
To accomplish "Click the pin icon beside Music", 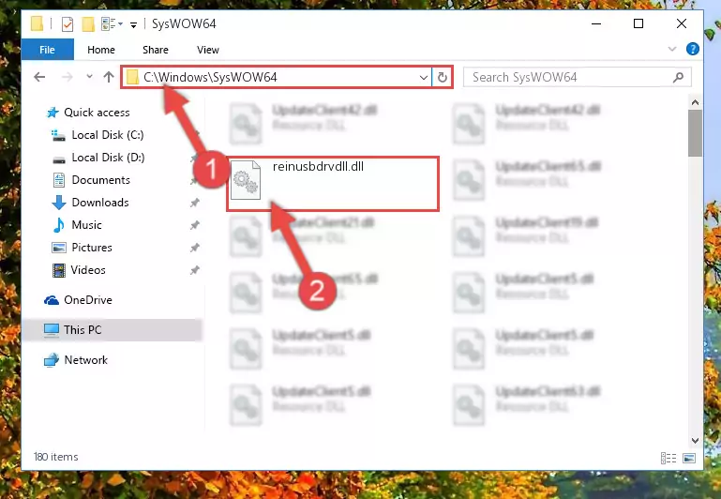I will tap(194, 225).
